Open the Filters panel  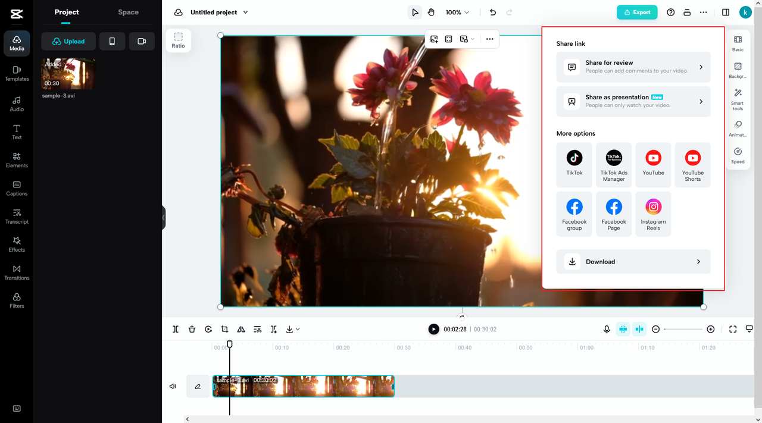[x=17, y=300]
